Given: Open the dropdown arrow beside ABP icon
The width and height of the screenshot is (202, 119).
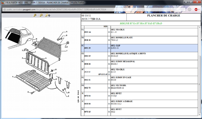Looking at the screenshot, I should click(199, 9).
